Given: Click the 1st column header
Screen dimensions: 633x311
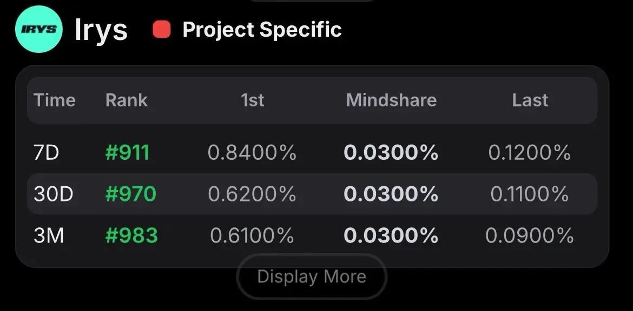Looking at the screenshot, I should point(252,100).
